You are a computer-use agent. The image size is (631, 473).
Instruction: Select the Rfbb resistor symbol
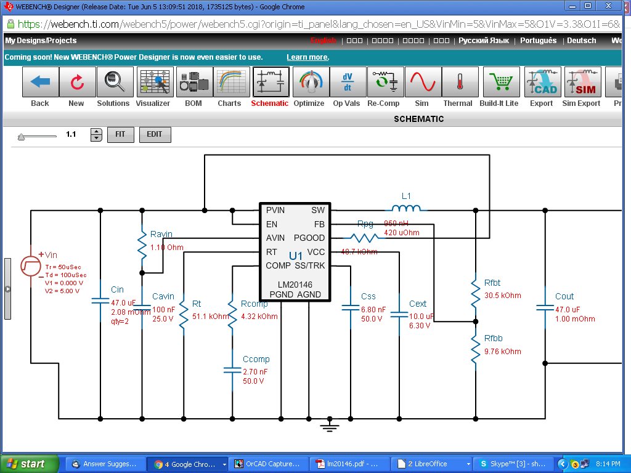tap(476, 350)
